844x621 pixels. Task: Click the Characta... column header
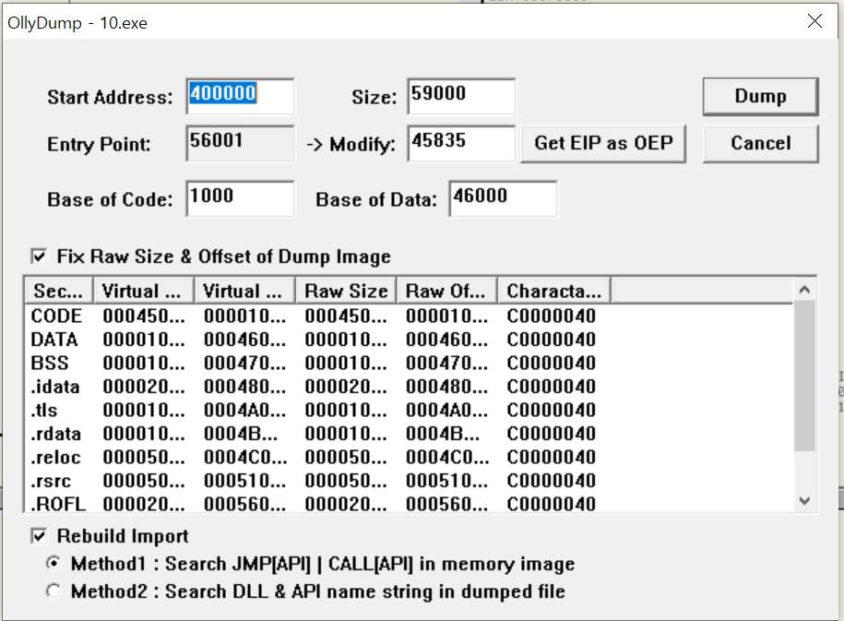pyautogui.click(x=554, y=291)
